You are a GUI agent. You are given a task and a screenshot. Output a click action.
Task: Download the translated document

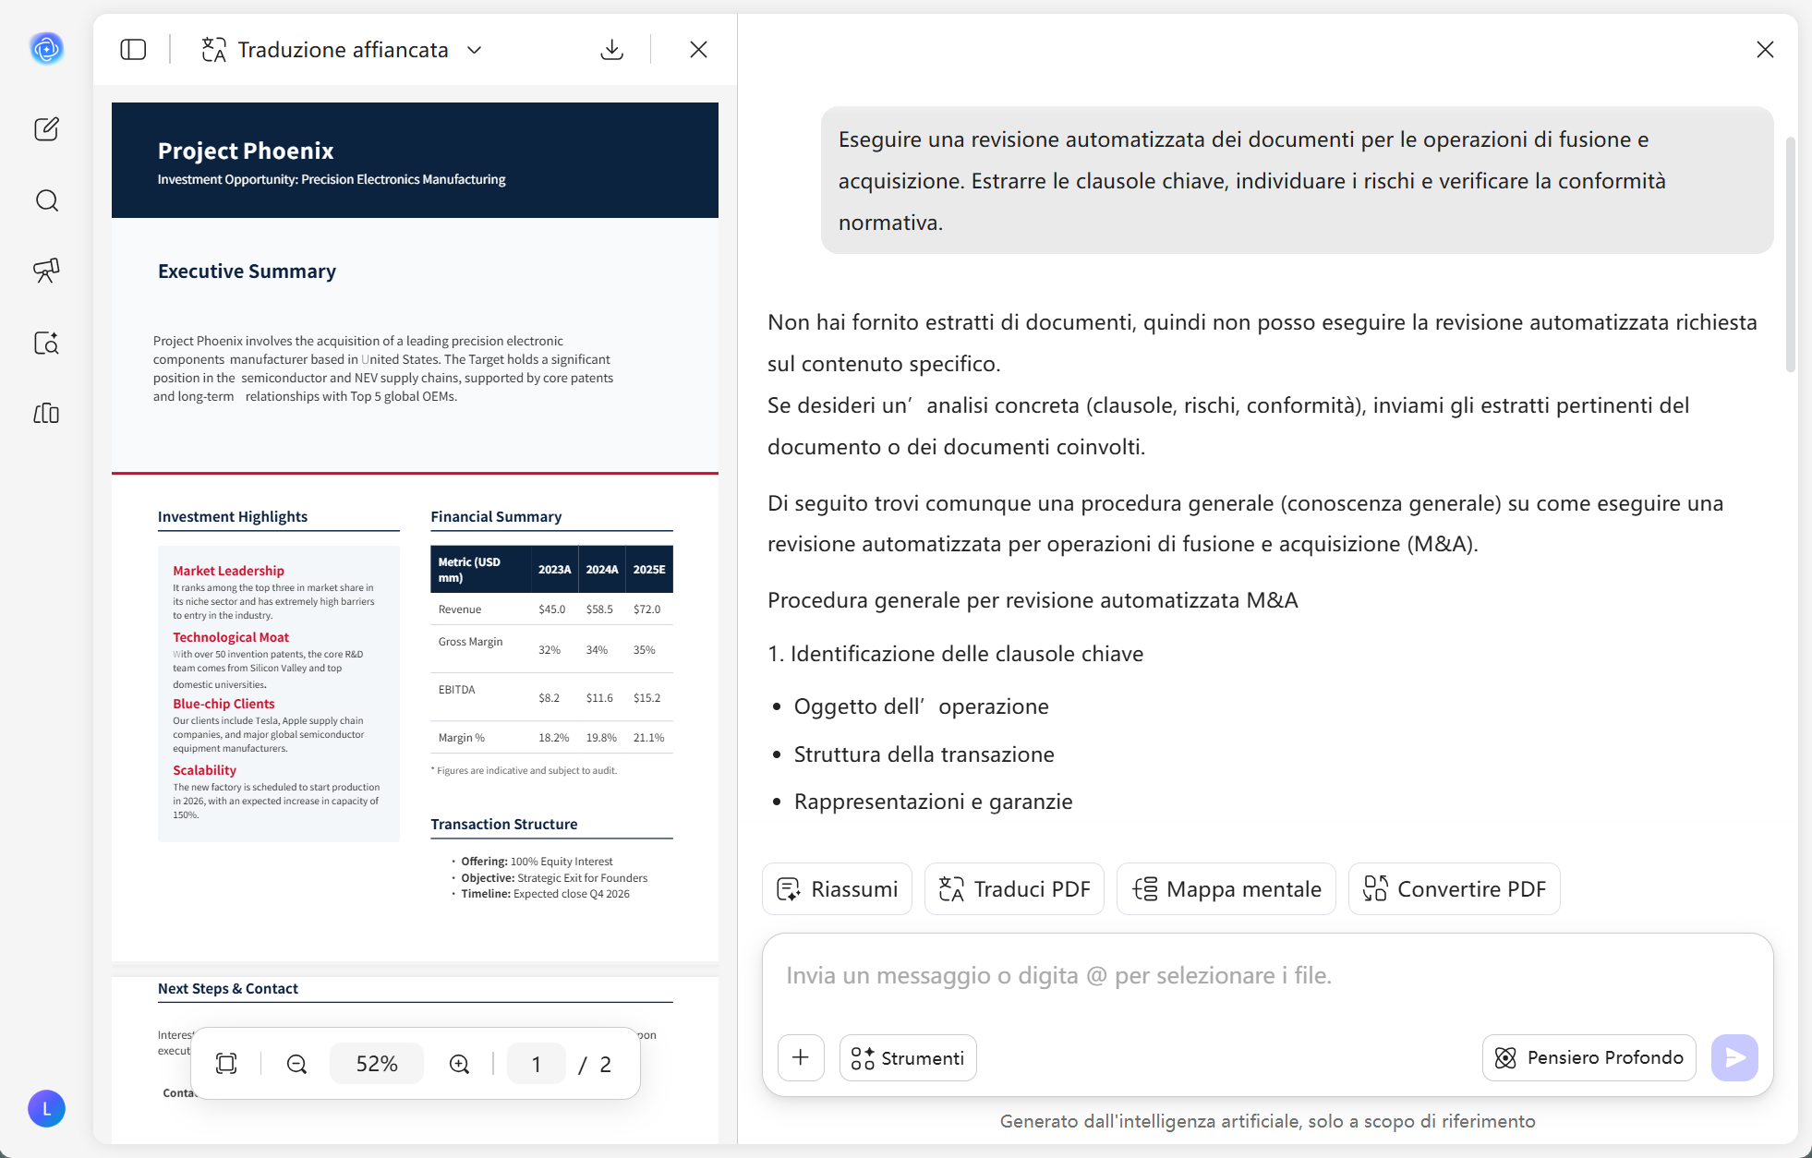pyautogui.click(x=611, y=49)
